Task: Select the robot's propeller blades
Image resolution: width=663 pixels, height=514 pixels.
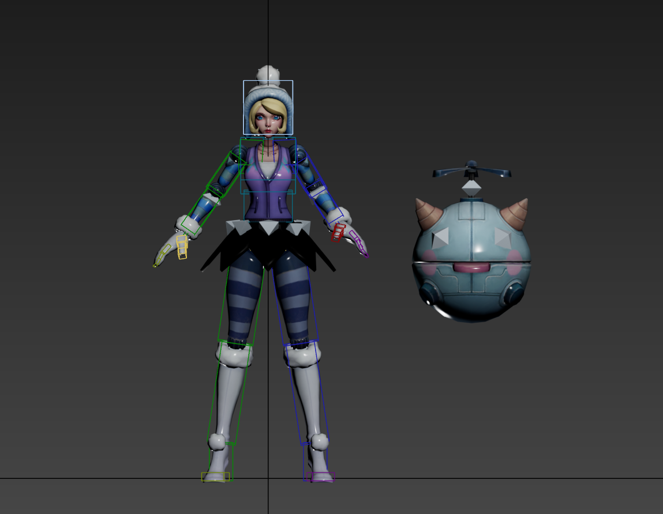Action: point(471,172)
